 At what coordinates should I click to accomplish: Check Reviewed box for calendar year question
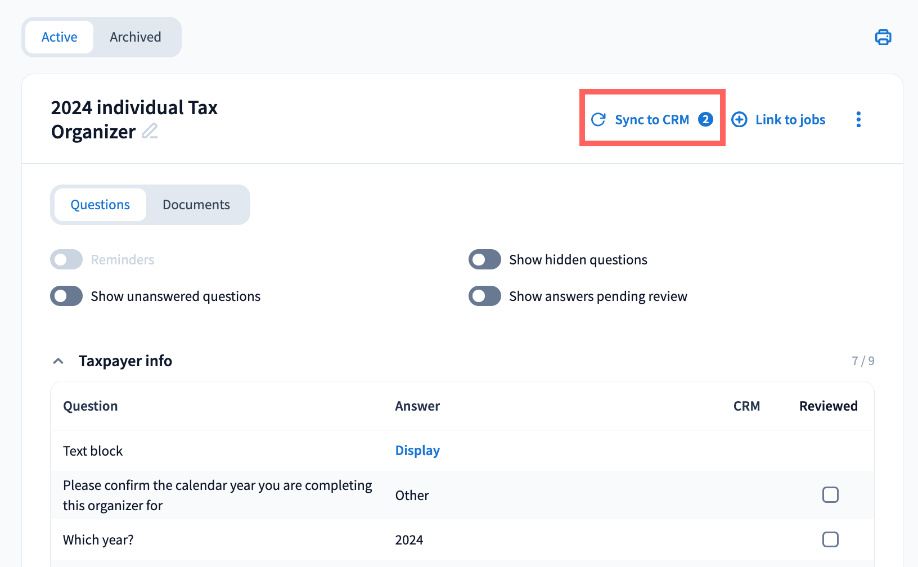pyautogui.click(x=830, y=495)
